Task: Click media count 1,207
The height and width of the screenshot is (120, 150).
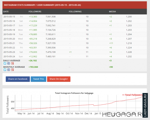Action: tap(129, 39)
